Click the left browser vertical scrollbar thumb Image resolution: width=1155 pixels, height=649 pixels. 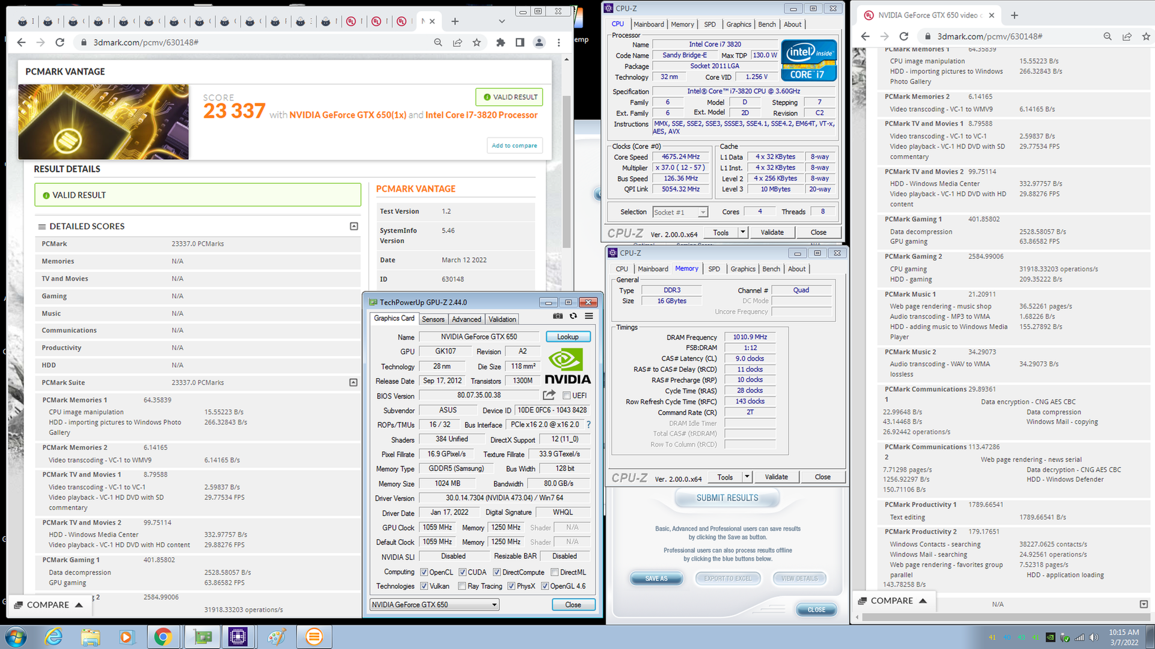tap(566, 171)
